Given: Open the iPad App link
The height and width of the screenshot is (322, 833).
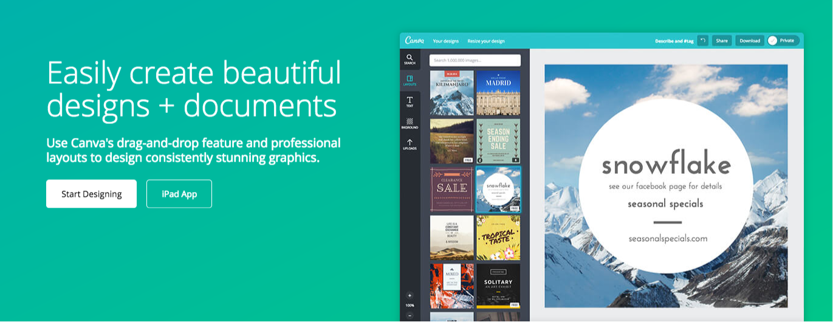Looking at the screenshot, I should coord(179,194).
